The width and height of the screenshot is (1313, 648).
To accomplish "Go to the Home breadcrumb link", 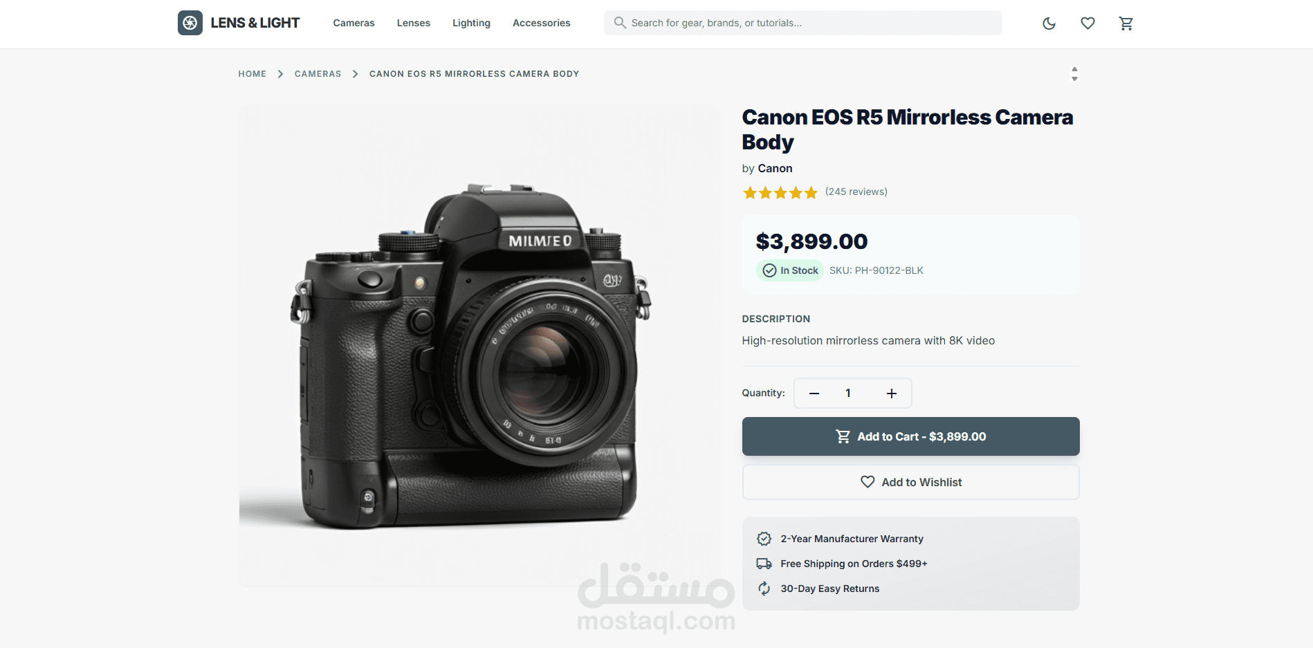I will (x=252, y=74).
